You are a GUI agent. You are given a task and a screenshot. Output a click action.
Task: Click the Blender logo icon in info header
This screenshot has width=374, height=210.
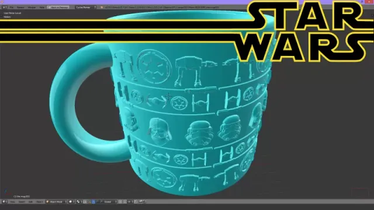pyautogui.click(x=102, y=8)
